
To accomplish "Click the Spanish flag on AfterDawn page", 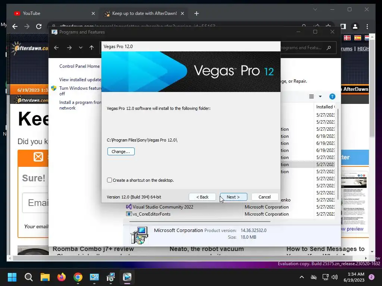I will pyautogui.click(x=357, y=38).
